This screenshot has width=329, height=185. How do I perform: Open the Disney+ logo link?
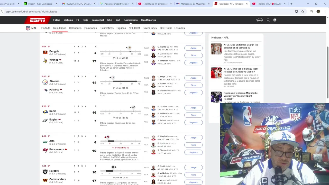260,20
